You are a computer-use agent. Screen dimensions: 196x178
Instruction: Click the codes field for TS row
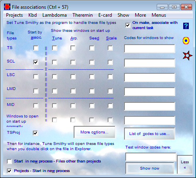coord(150,49)
